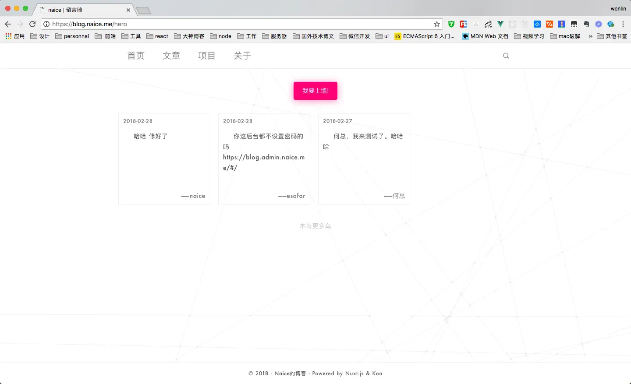Focus the address bar URL field
631x384 pixels.
click(241, 24)
